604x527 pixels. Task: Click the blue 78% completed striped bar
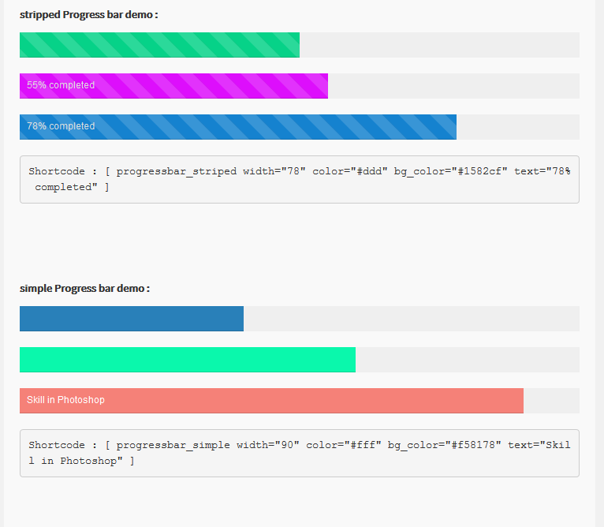click(238, 127)
